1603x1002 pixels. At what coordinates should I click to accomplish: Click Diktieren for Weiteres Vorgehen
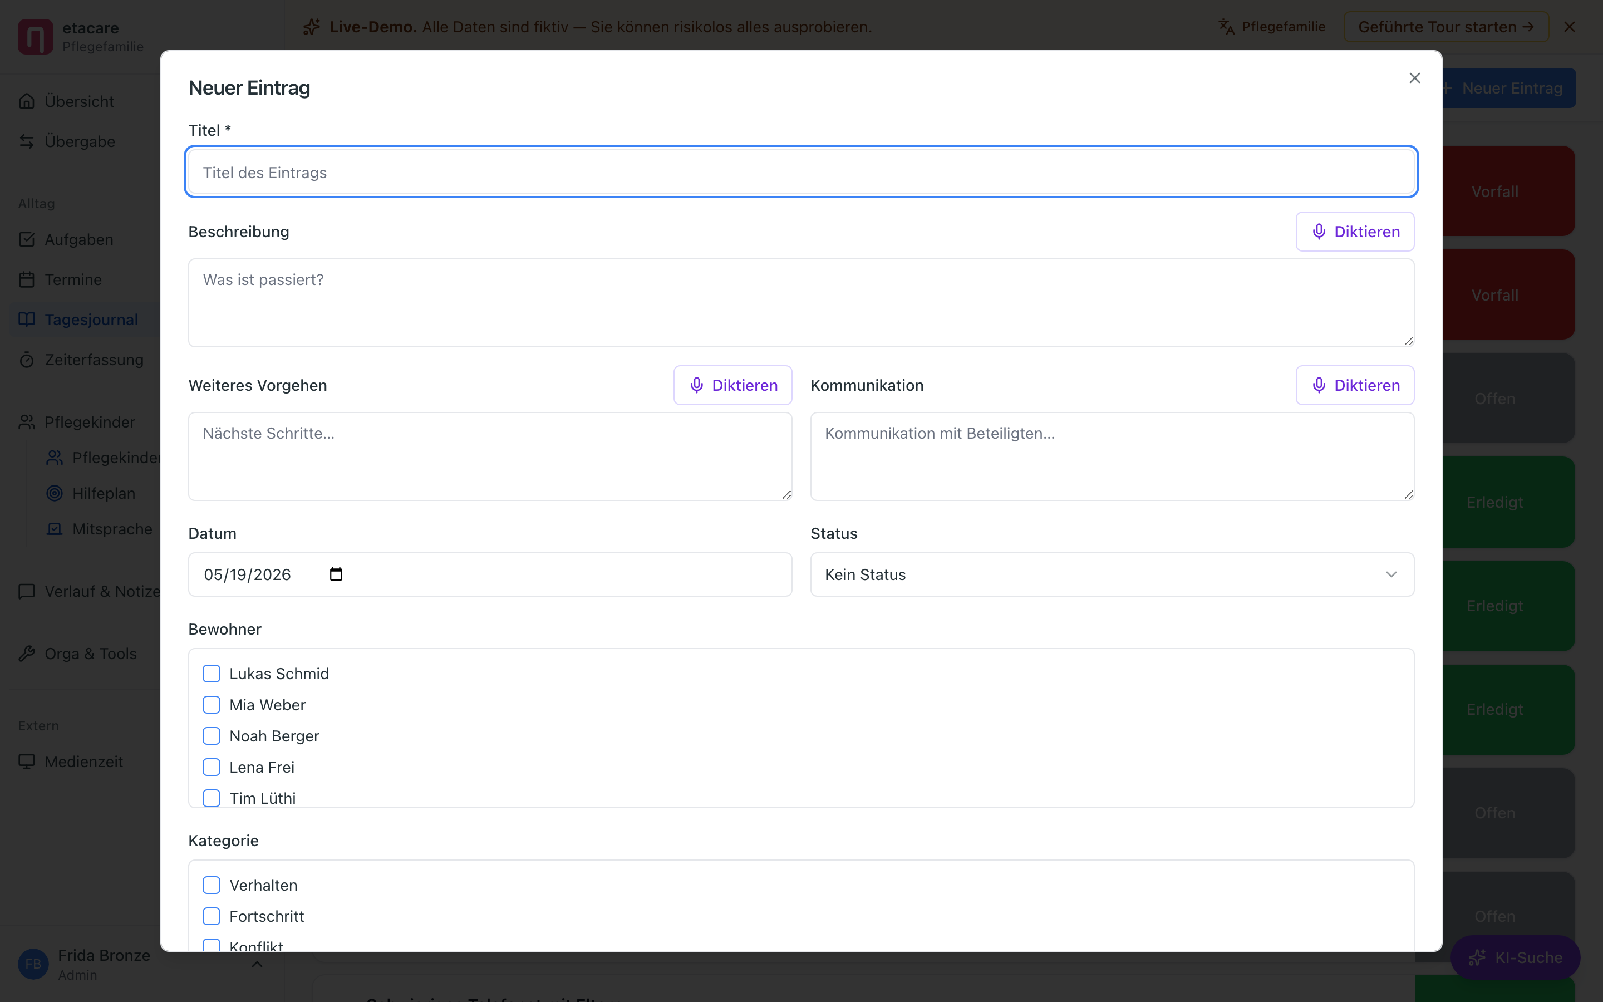point(732,385)
